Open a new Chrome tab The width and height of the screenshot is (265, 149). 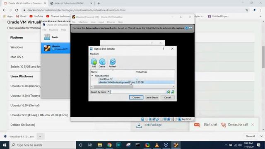coord(99,3)
